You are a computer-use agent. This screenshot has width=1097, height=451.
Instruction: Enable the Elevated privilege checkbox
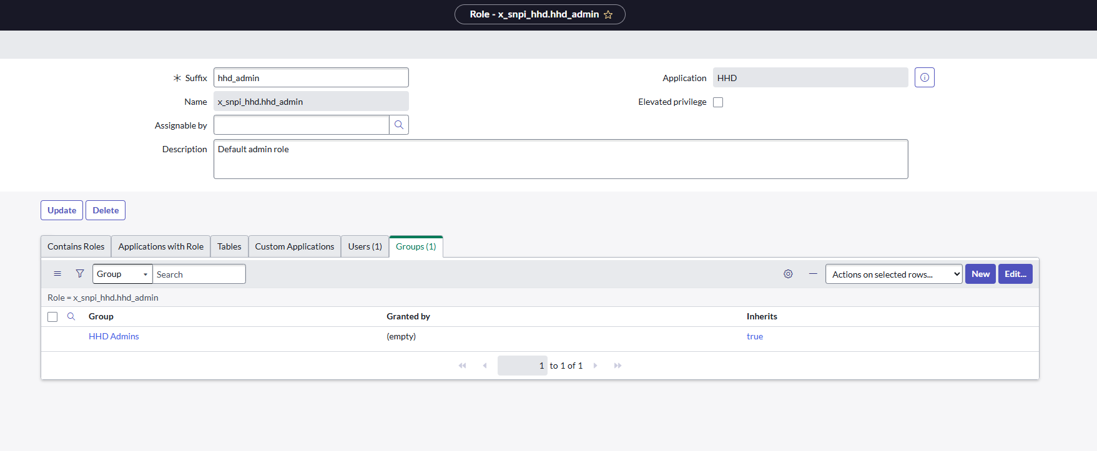pos(718,102)
